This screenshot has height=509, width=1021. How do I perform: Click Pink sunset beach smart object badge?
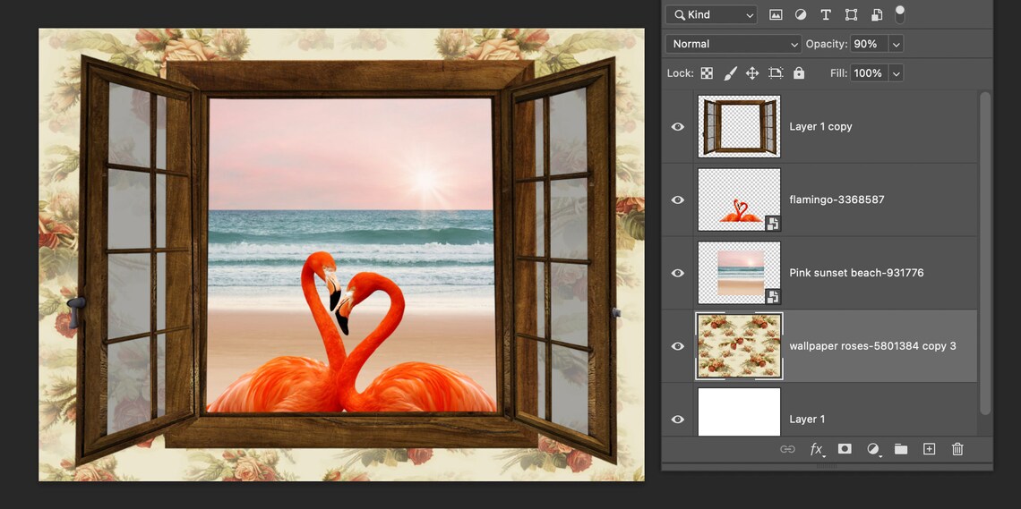point(772,296)
